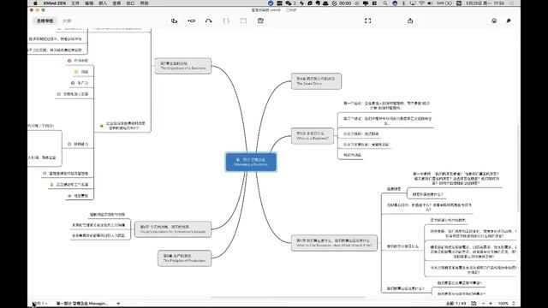Enter ZEN full-screen mode

pos(367,21)
